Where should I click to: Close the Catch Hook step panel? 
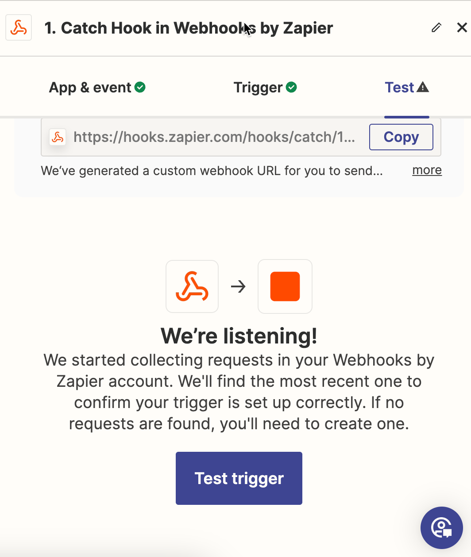[462, 28]
